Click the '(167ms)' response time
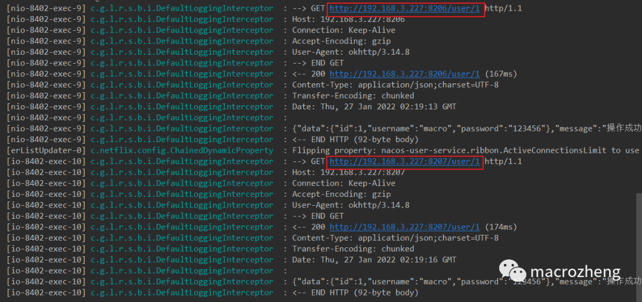642x302 pixels. click(501, 74)
